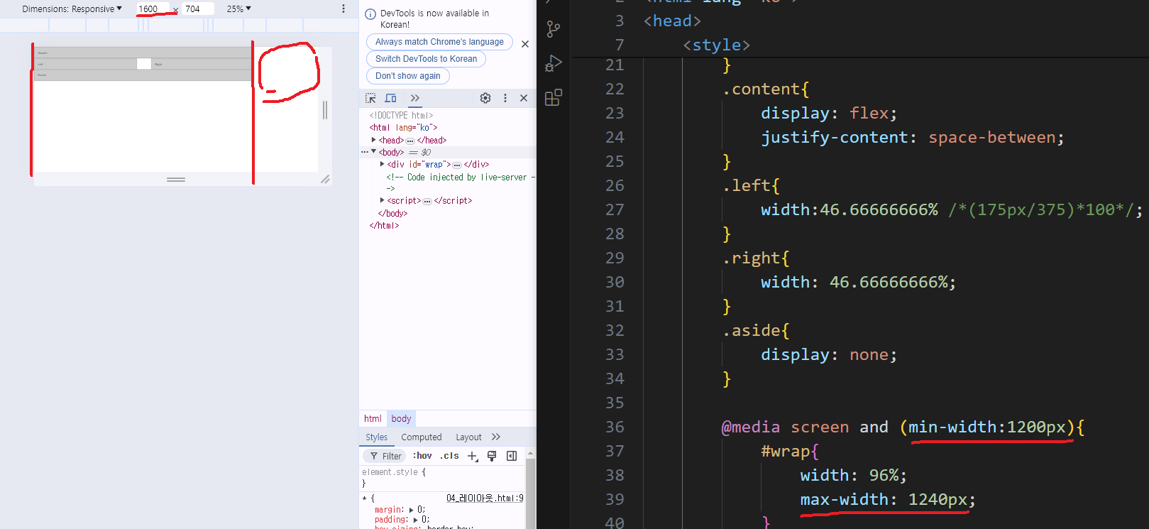This screenshot has width=1149, height=529.
Task: Click the vertical resize handle beside the preview
Action: click(325, 109)
